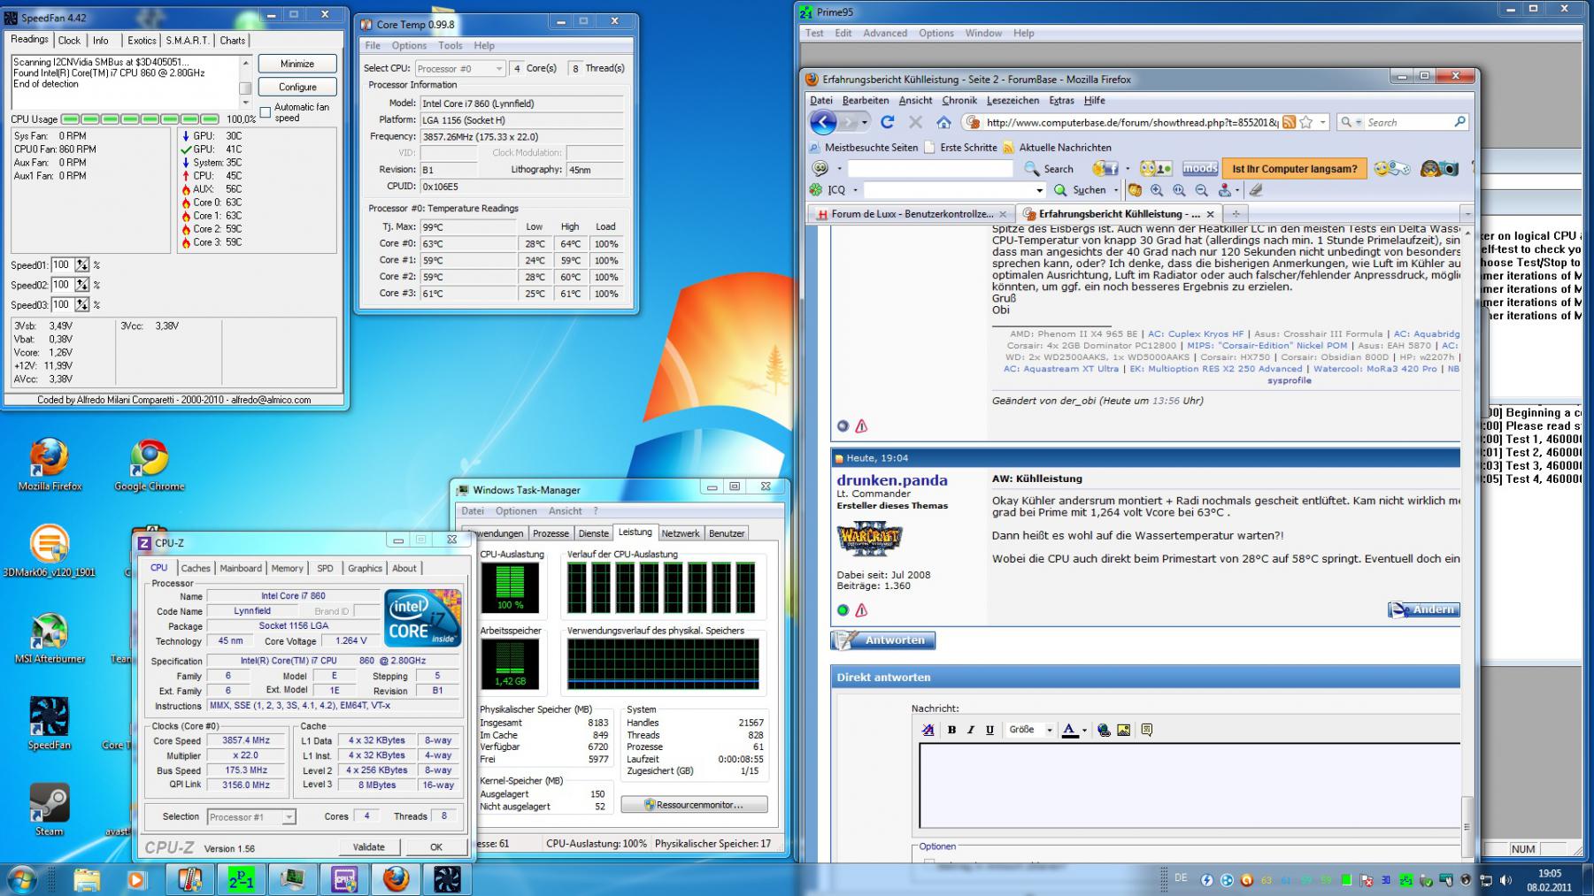This screenshot has width=1594, height=896.
Task: Open the Chronik menu in Firefox
Action: click(959, 101)
